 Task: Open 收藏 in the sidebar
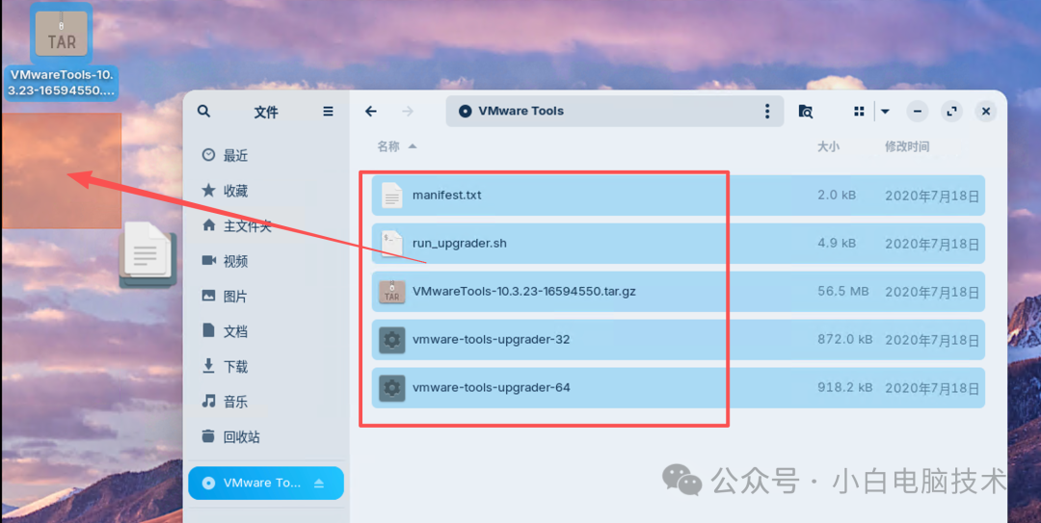[236, 191]
